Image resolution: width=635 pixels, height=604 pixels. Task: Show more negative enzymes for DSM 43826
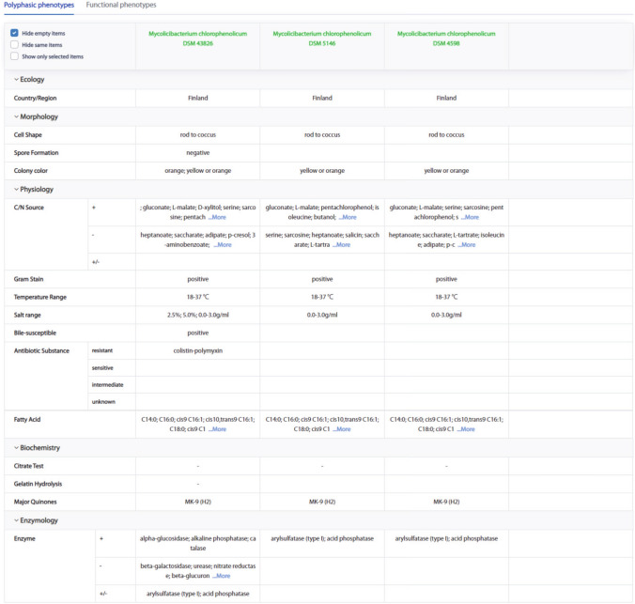tap(221, 576)
